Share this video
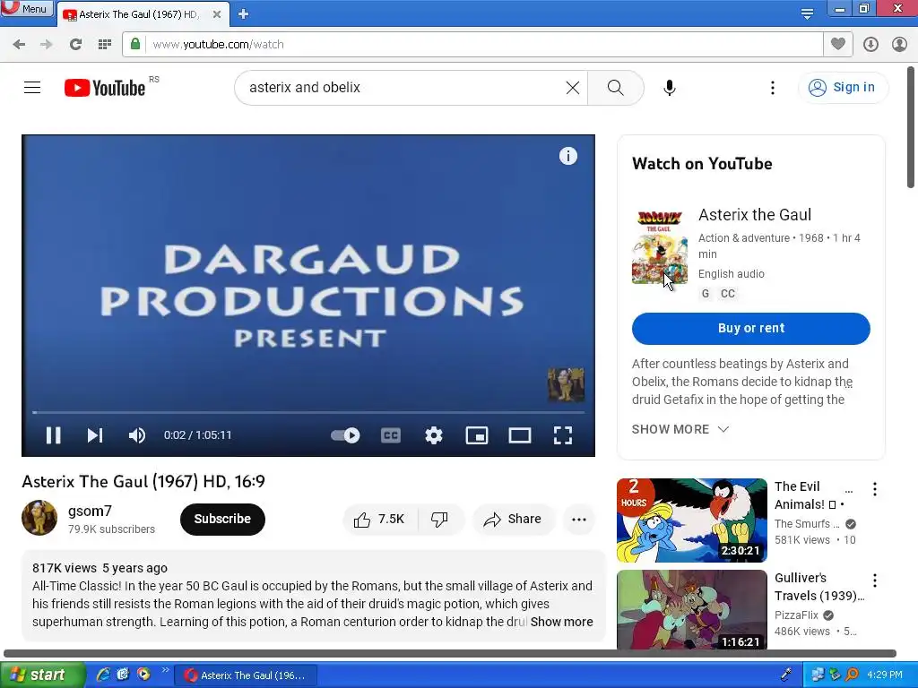 click(513, 519)
